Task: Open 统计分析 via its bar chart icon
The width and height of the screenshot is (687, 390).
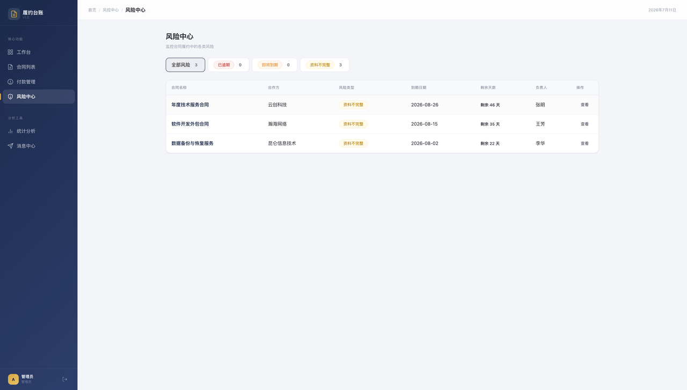Action: point(10,131)
